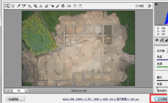Choose the Targeted Adjustment tool
168x103 pixels.
point(29,6)
